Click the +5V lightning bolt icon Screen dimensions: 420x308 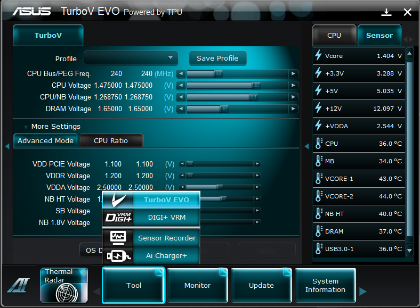click(x=318, y=90)
